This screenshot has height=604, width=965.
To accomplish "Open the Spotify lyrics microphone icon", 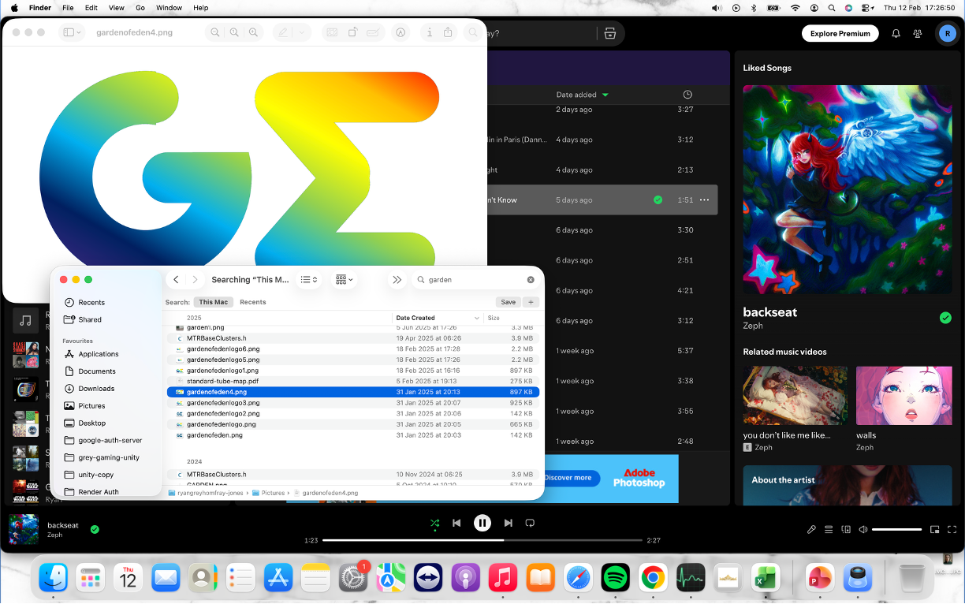I will pyautogui.click(x=811, y=529).
